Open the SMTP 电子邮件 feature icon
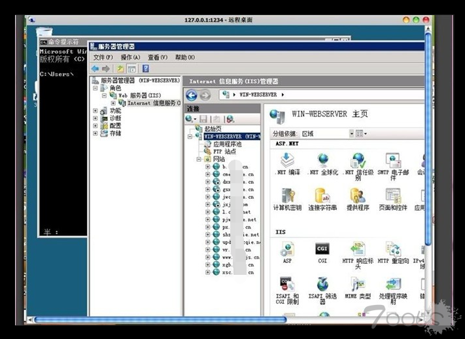The width and height of the screenshot is (465, 339). (x=393, y=166)
